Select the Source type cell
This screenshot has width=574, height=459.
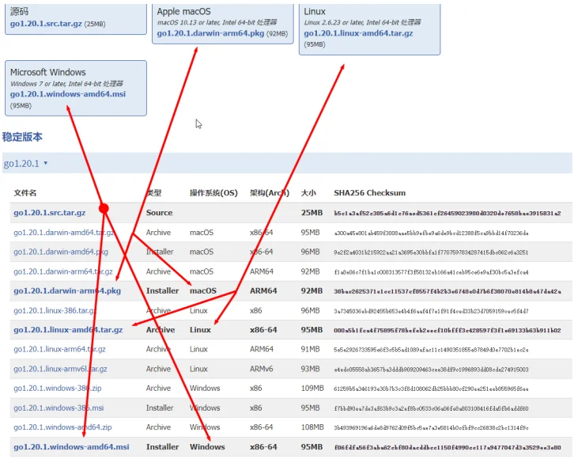coord(159,213)
